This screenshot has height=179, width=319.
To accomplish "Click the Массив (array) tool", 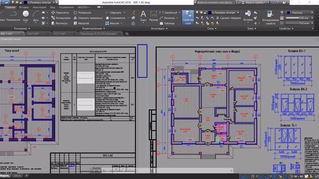I will tap(112, 23).
